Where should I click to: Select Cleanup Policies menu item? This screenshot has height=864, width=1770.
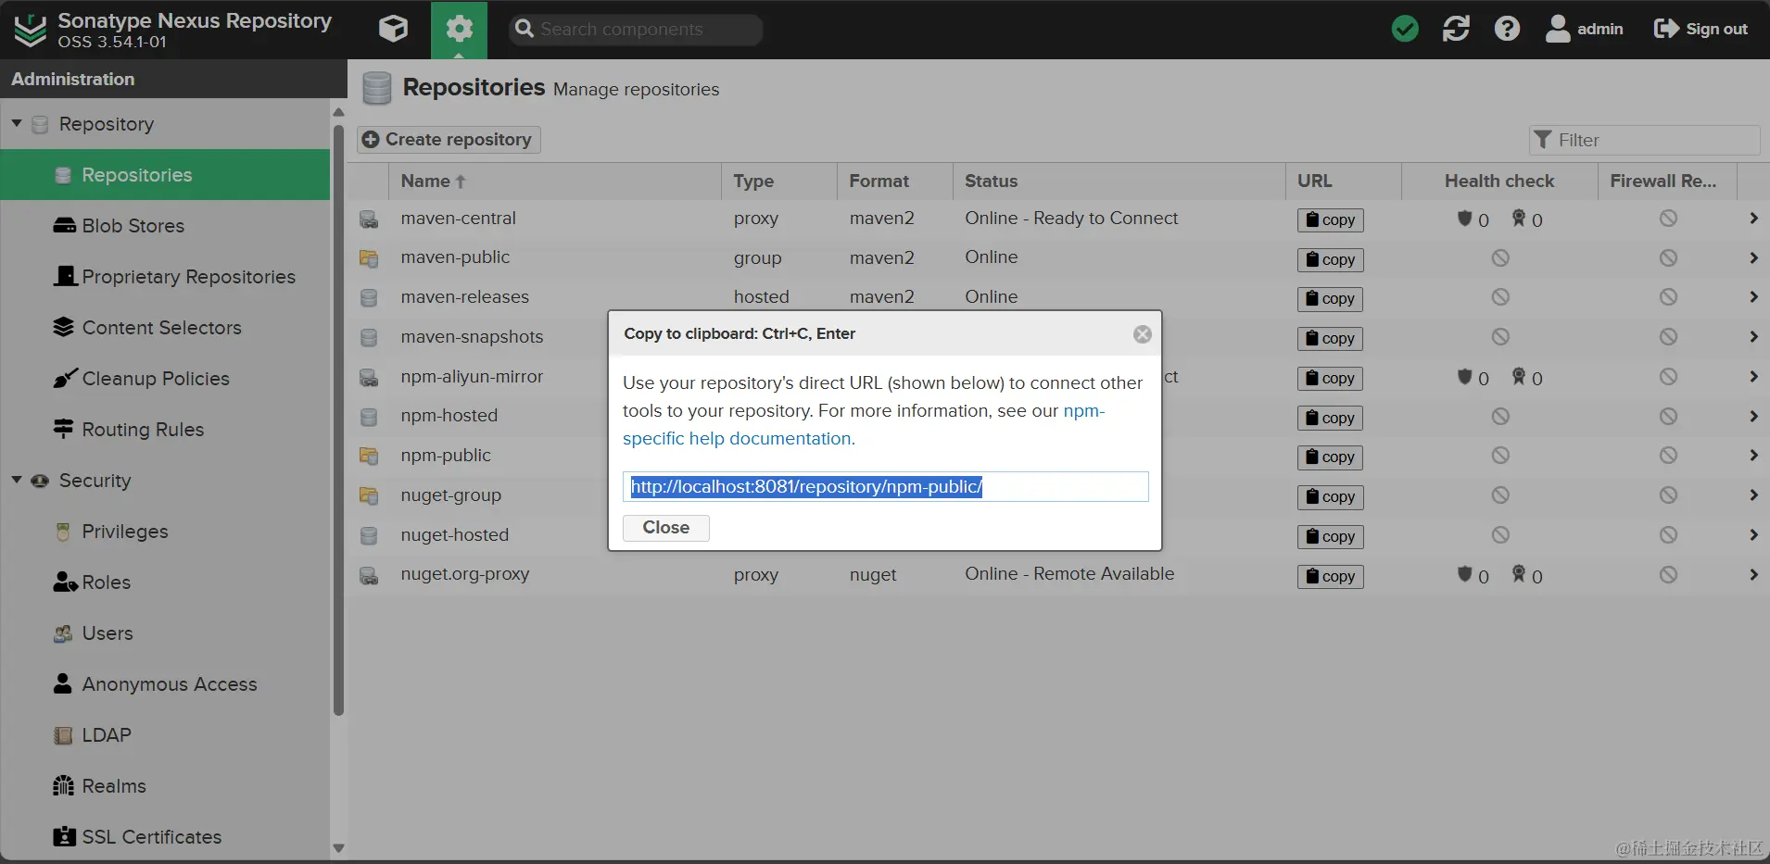(x=155, y=379)
